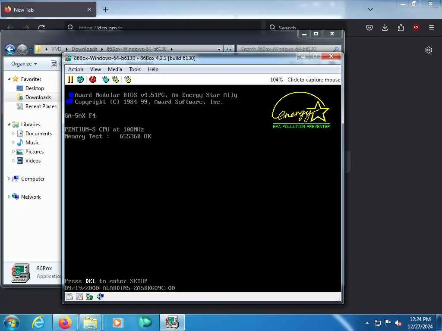Click the Back arrow in Explorer window
Viewport: 442px width, 331px height.
(10, 49)
